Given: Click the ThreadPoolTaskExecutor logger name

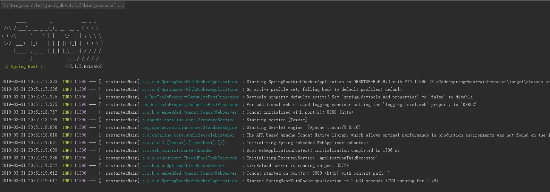Looking at the screenshot, I should (x=189, y=158).
